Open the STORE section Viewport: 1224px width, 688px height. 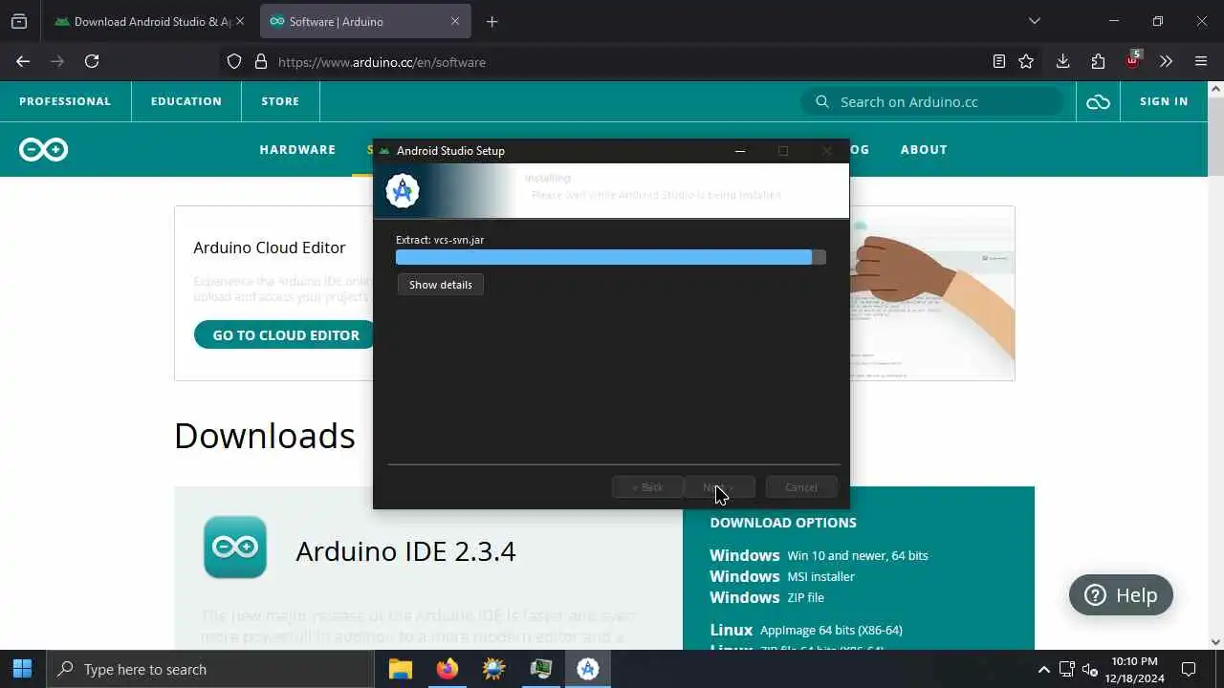click(280, 101)
